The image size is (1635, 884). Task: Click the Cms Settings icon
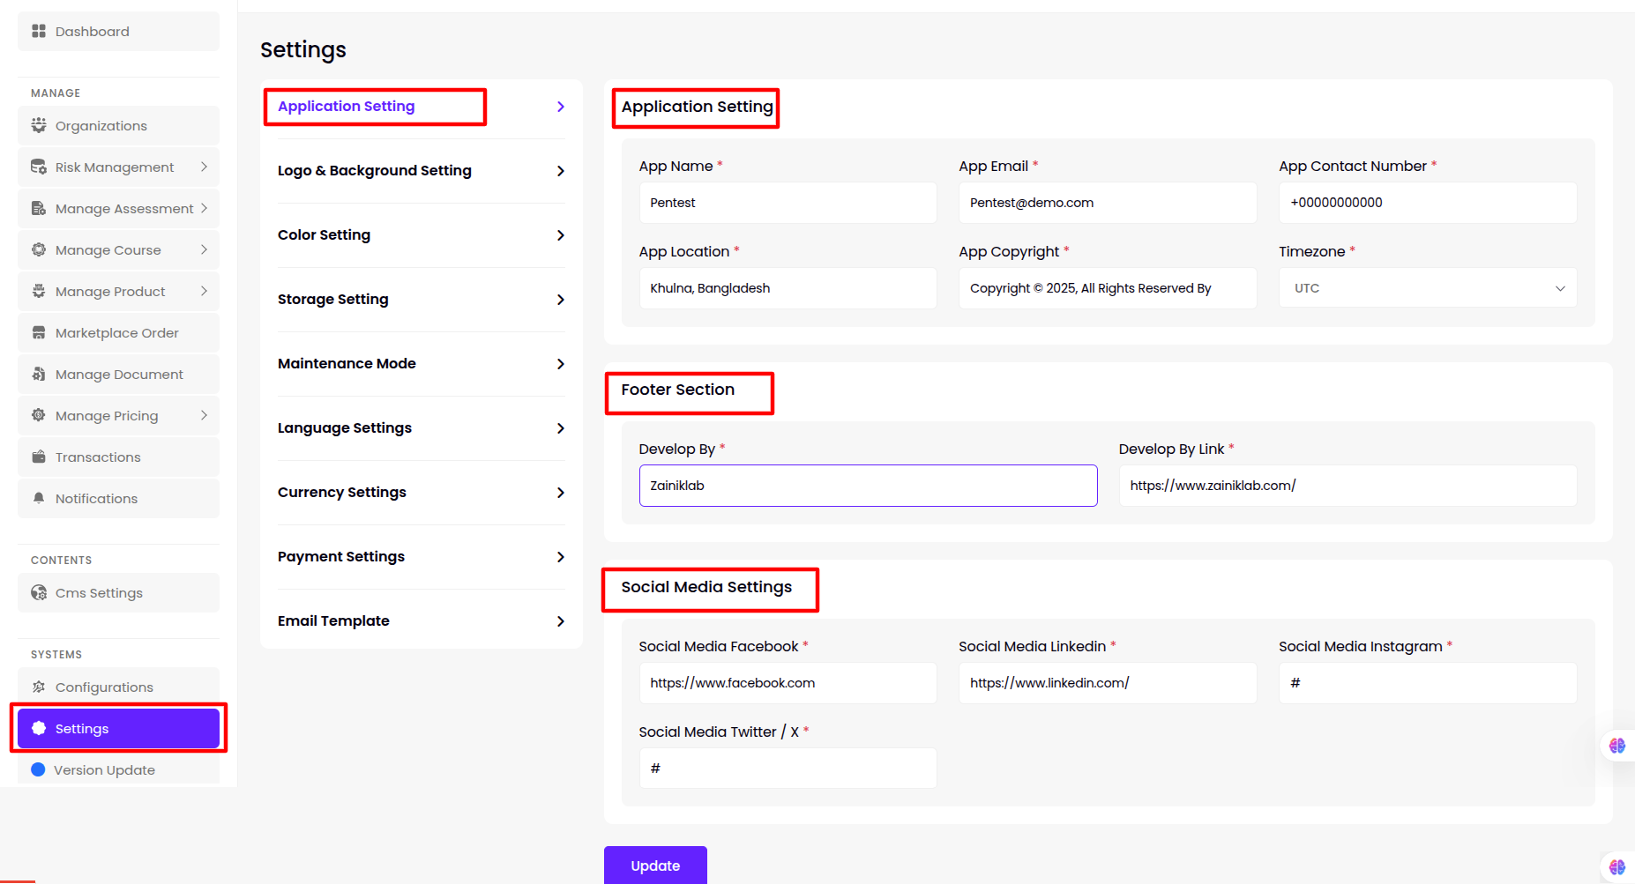tap(39, 593)
